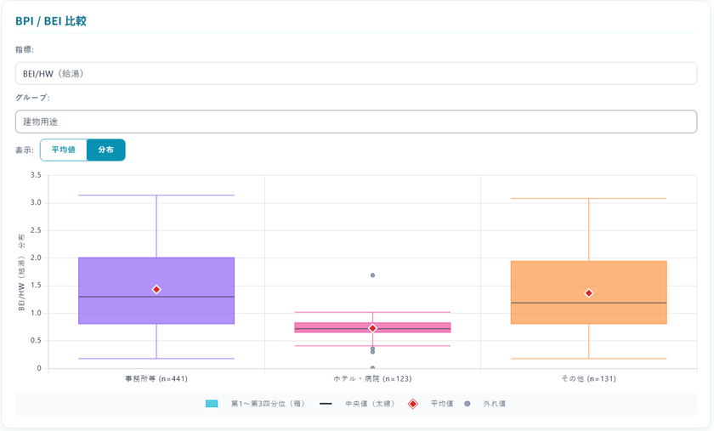Click the highest outlier dot above ホテル・病院
Image resolution: width=714 pixels, height=431 pixels.
(x=372, y=275)
